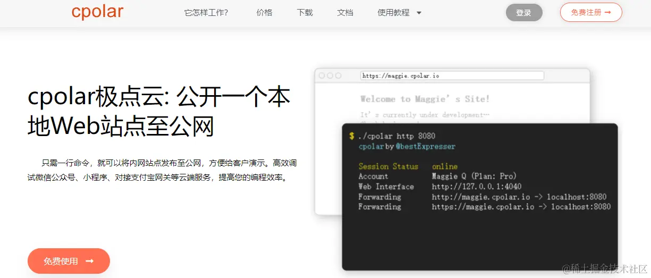Viewport: 651px width, 278px height.
Task: Click the mock browser address bar
Action: click(x=452, y=76)
